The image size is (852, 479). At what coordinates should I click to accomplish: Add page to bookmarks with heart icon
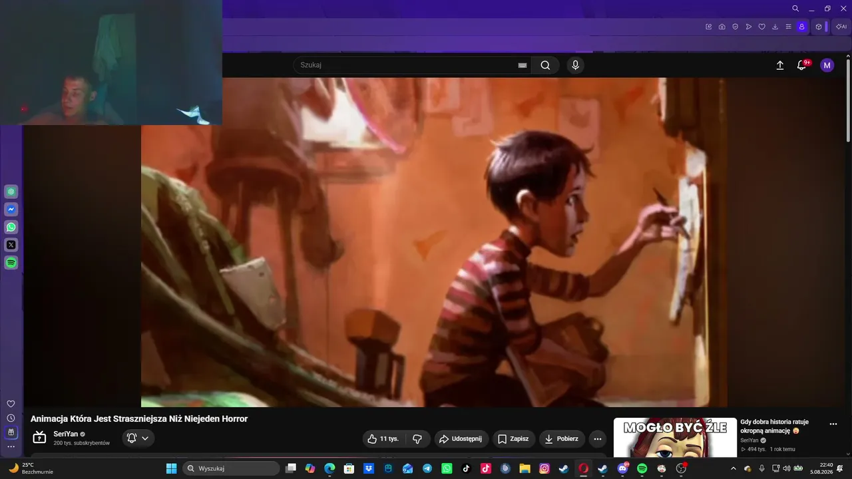click(762, 27)
